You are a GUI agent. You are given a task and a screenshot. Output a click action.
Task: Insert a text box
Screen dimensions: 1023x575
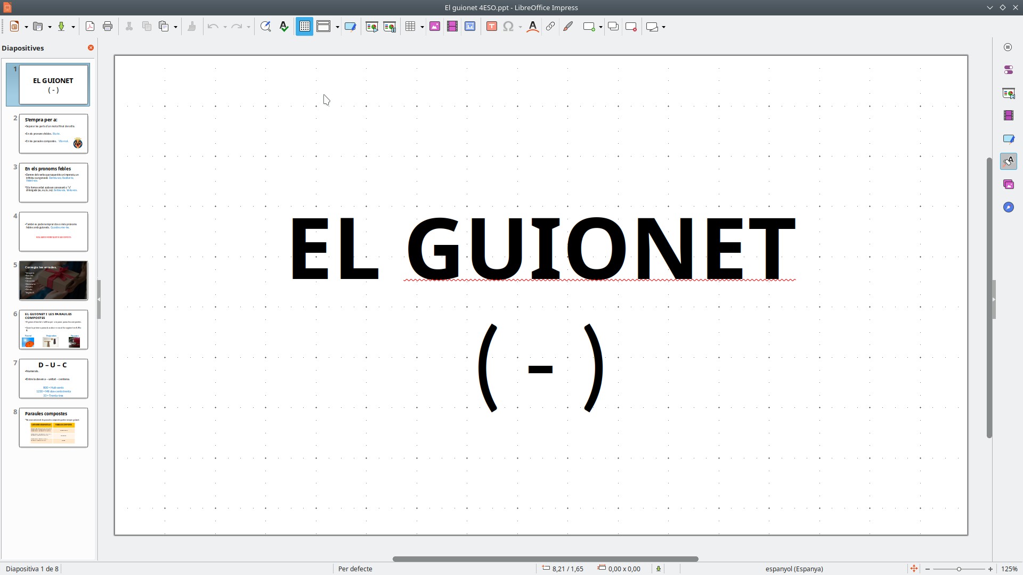click(491, 27)
